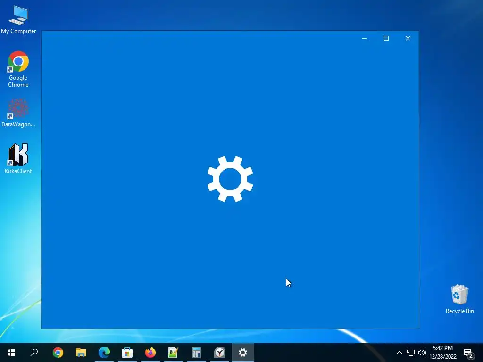Open Calculator from the taskbar

tap(197, 353)
